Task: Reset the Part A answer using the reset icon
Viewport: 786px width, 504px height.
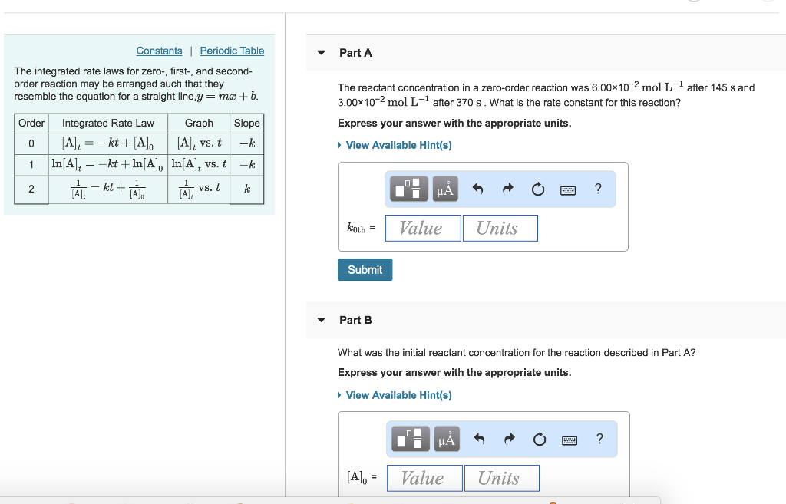Action: (x=537, y=189)
